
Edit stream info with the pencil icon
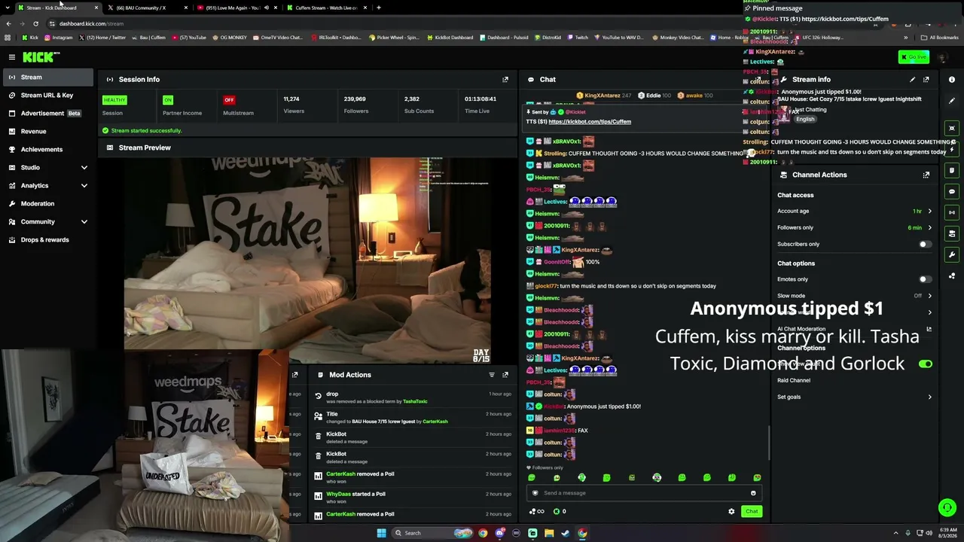pyautogui.click(x=913, y=79)
